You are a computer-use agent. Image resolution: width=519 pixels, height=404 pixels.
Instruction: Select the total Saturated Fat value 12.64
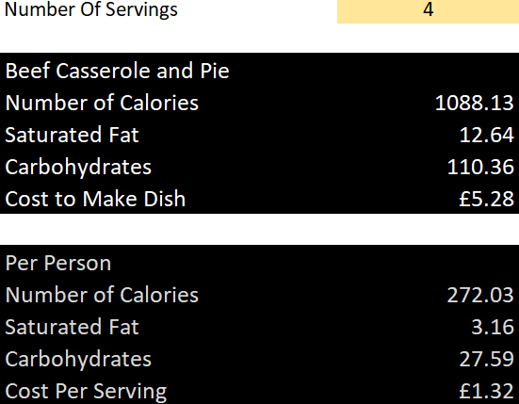(x=487, y=135)
